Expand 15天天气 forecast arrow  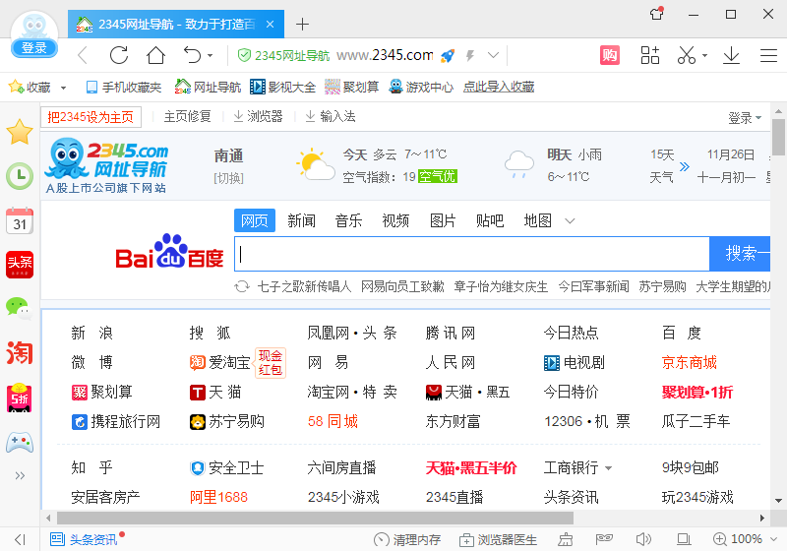684,166
